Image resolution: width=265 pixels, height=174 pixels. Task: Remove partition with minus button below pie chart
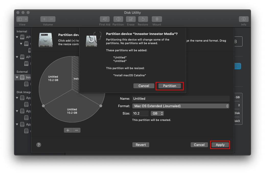[76, 130]
